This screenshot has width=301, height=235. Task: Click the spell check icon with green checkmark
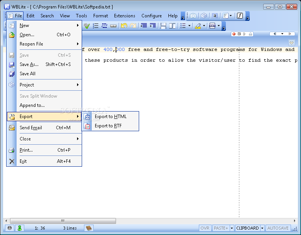[87, 26]
